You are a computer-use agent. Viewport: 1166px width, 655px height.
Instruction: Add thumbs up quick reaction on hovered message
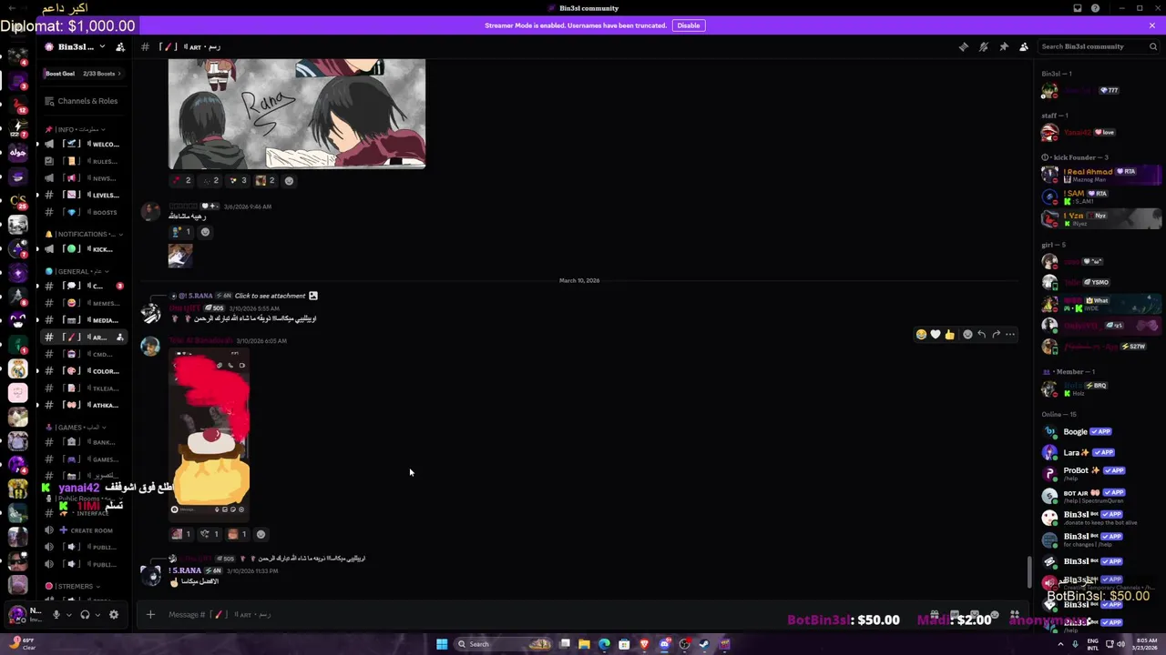(949, 335)
